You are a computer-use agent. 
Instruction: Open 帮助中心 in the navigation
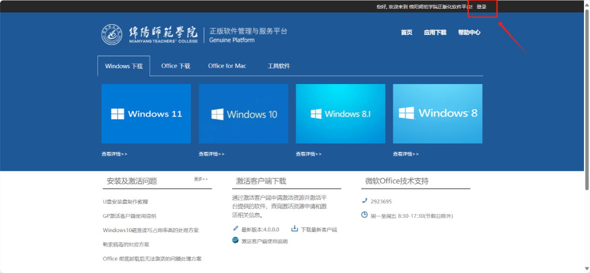click(469, 32)
